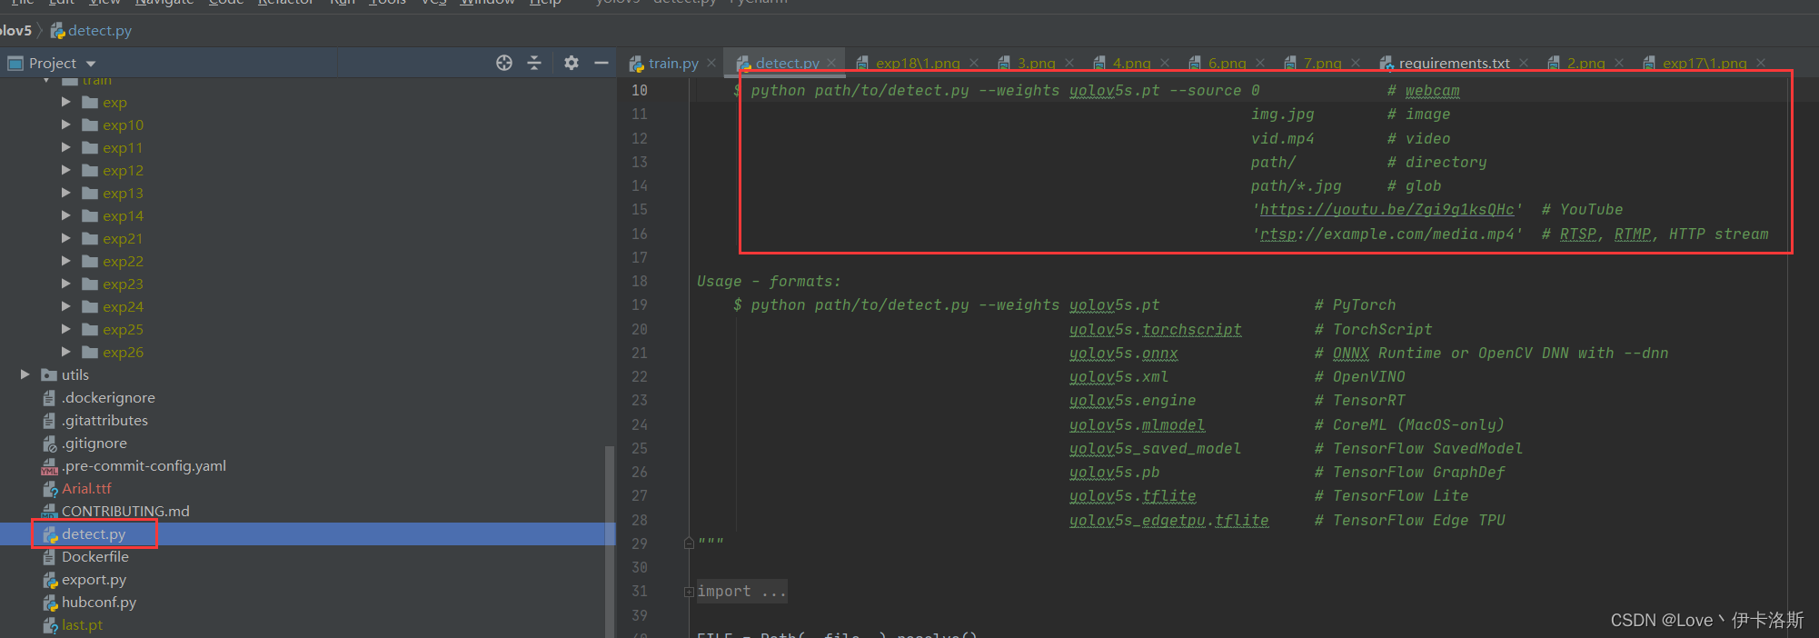Image resolution: width=1819 pixels, height=638 pixels.
Task: Close the 3.png tab
Action: point(1069,63)
